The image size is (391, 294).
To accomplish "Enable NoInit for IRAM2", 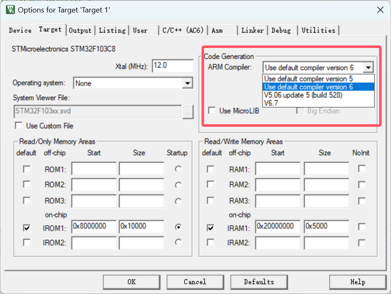I will (362, 243).
